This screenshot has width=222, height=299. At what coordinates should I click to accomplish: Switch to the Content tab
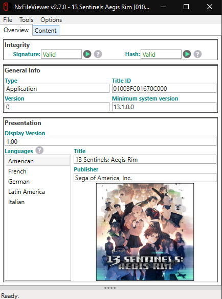(46, 30)
